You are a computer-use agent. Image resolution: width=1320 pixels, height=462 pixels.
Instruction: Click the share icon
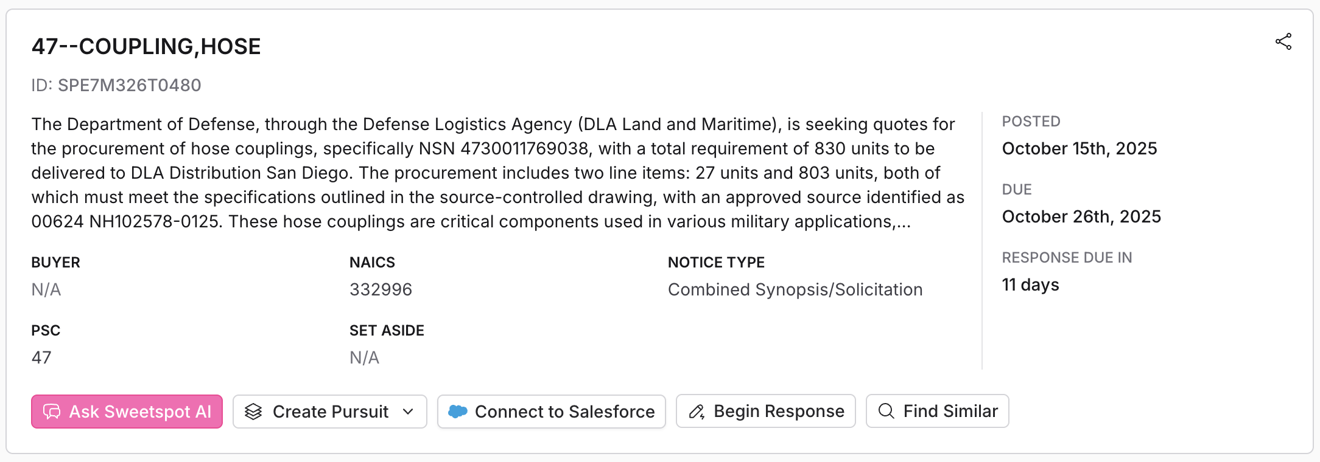[1283, 42]
